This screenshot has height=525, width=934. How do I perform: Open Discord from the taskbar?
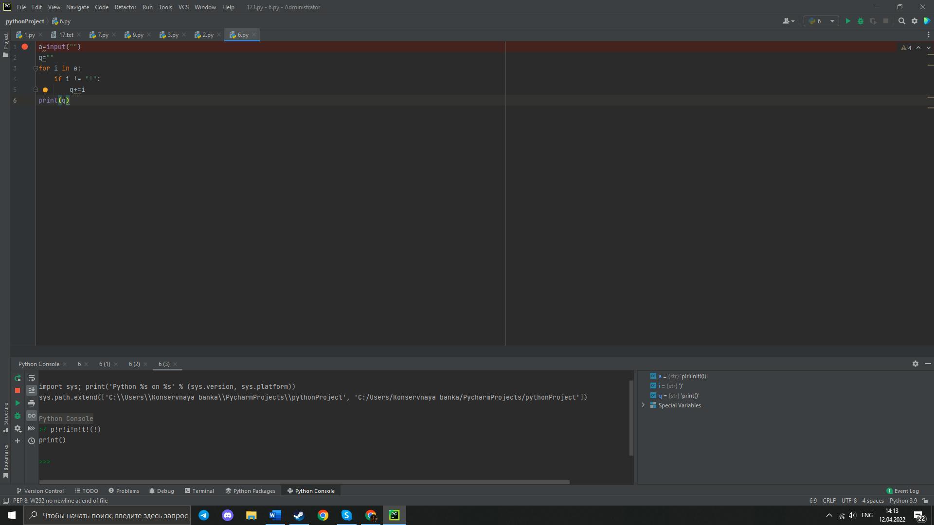(x=228, y=515)
